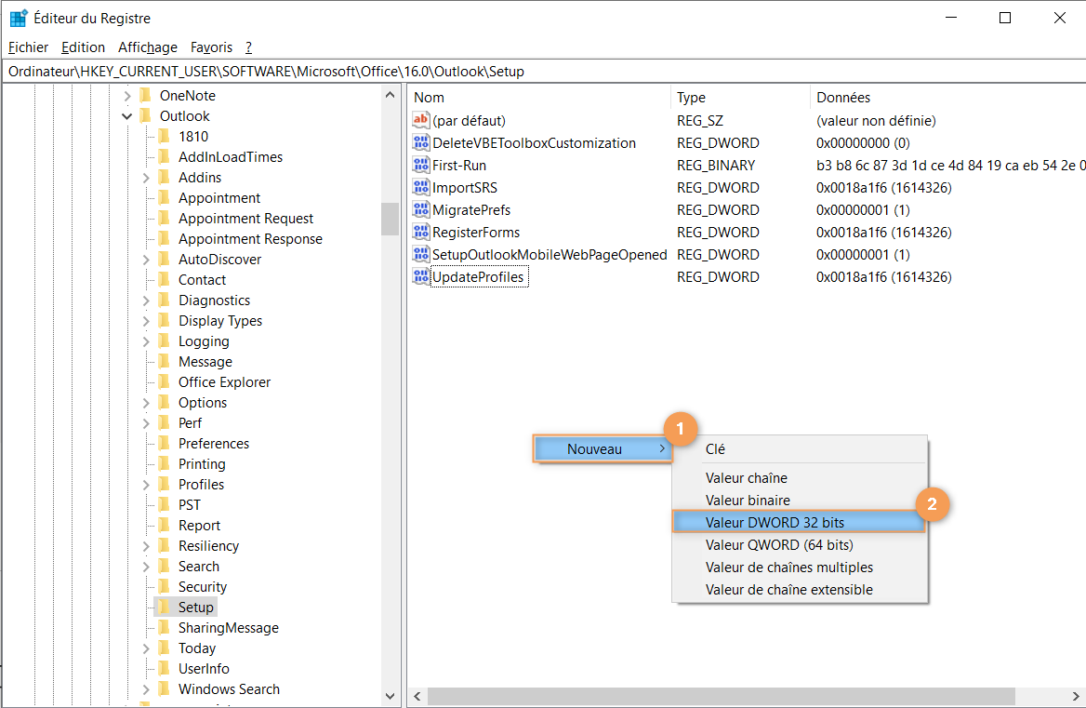Click the UserInfo folder icon

(165, 668)
